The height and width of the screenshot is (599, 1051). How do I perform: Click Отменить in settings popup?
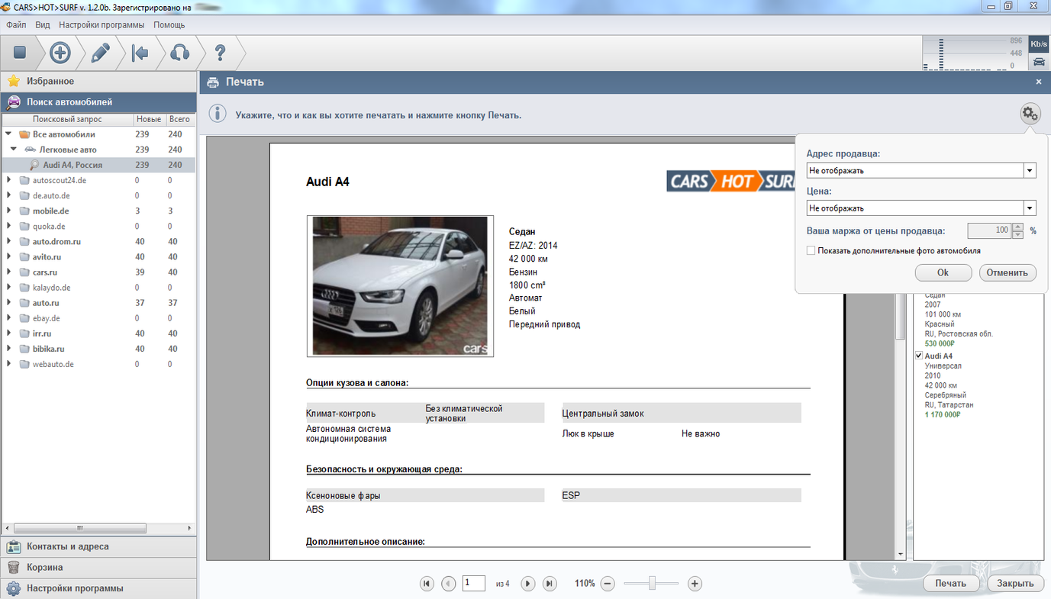pos(1007,272)
